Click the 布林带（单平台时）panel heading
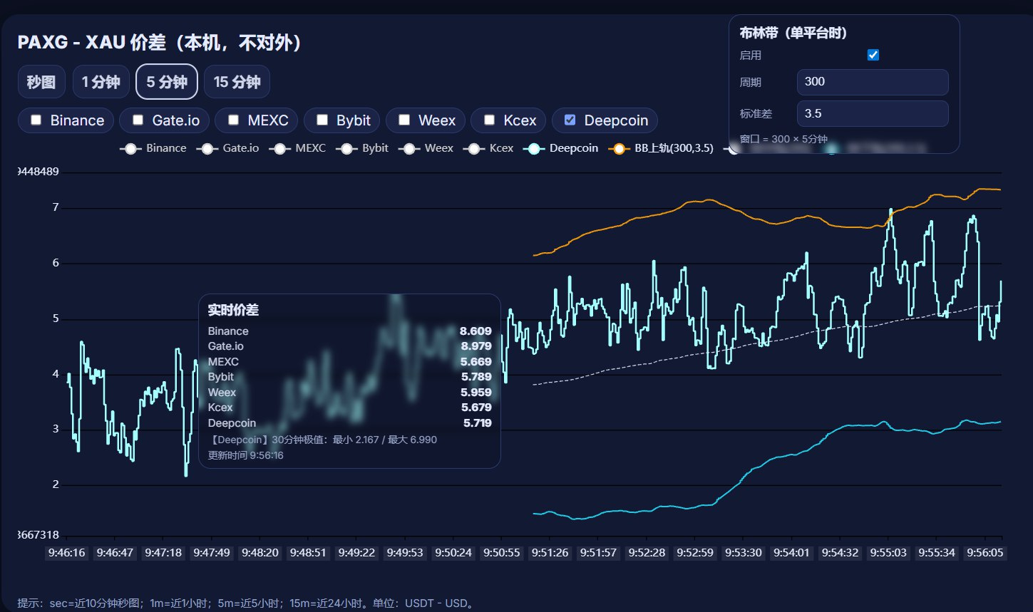This screenshot has height=612, width=1033. [x=793, y=33]
